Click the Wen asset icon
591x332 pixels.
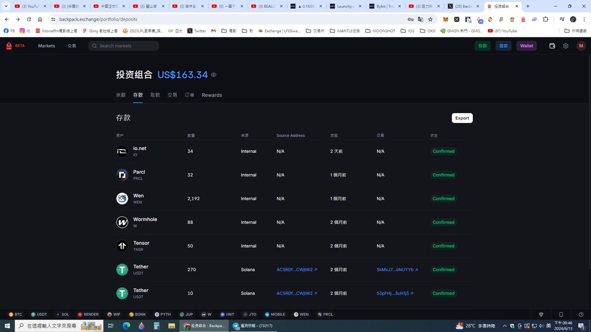click(x=122, y=199)
